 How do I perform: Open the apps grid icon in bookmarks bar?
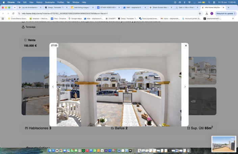pyautogui.click(x=3, y=19)
